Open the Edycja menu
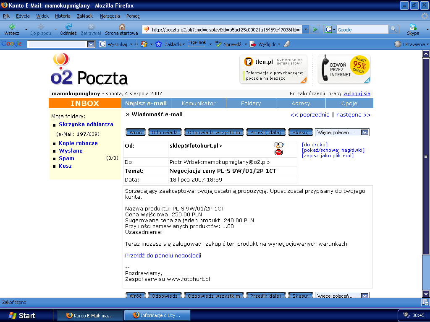Screen dimensions: 430x322 [23, 16]
